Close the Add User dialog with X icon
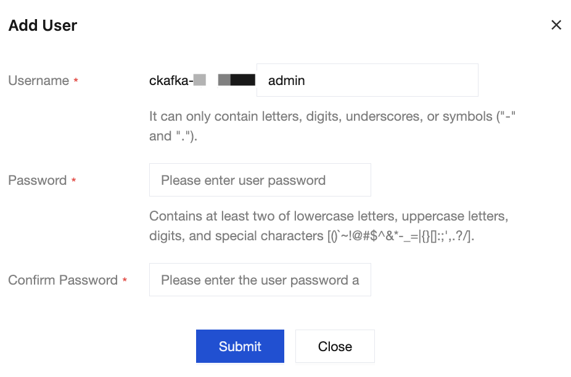 click(556, 25)
